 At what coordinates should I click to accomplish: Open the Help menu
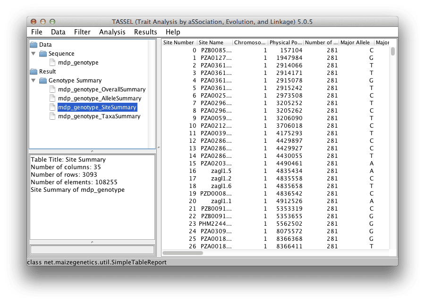pos(173,32)
